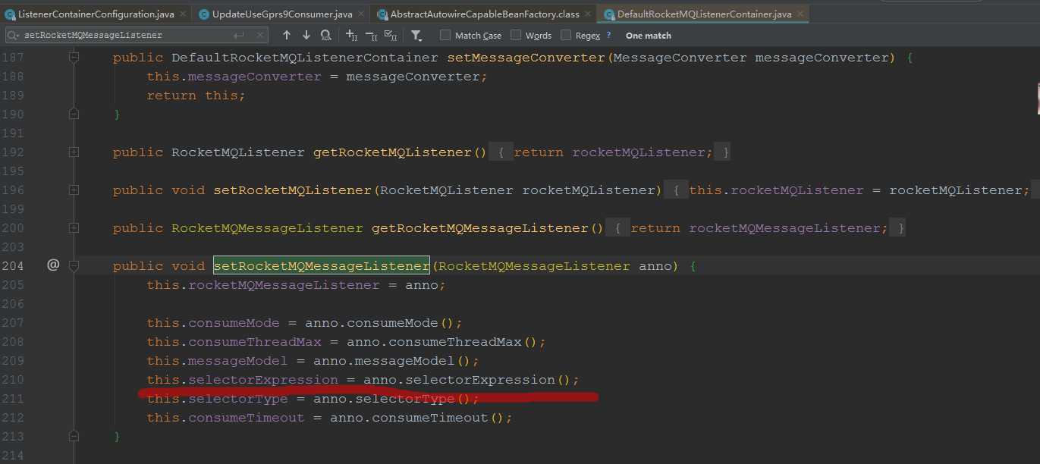Expand setRocketMQListener method at line 196
Screen dimensions: 1040x464
74,190
